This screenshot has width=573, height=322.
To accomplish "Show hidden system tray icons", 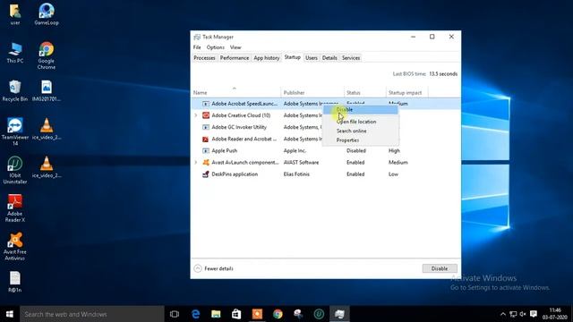I will 503,314.
